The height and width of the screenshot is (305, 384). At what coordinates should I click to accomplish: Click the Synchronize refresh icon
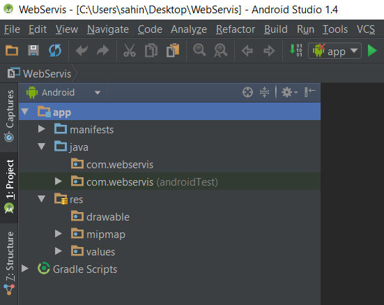tap(55, 51)
